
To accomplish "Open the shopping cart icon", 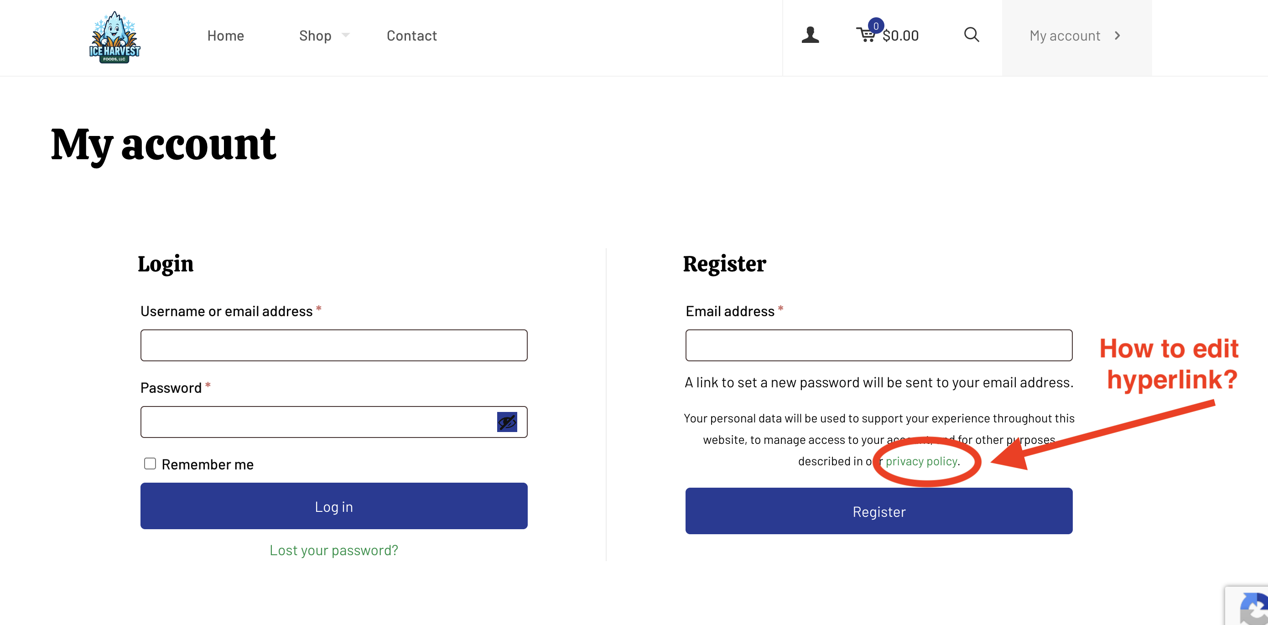I will [x=865, y=36].
